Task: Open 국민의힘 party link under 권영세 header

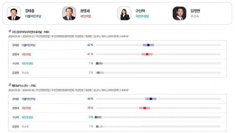Action: [86, 16]
